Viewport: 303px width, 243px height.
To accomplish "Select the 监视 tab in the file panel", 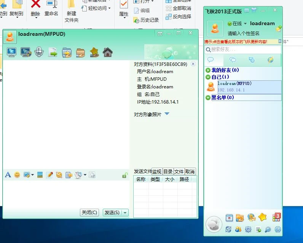I will [157, 171].
